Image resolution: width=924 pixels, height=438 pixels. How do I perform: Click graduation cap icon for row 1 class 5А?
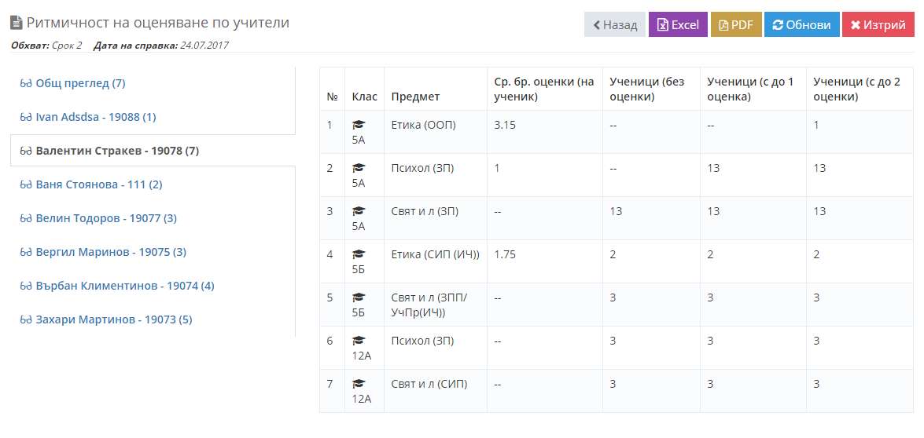(359, 125)
